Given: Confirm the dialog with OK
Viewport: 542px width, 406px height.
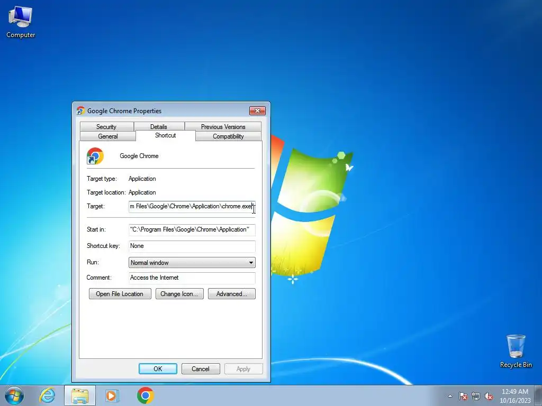Looking at the screenshot, I should point(158,368).
